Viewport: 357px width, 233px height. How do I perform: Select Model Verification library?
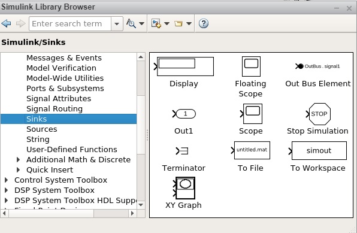pos(61,68)
